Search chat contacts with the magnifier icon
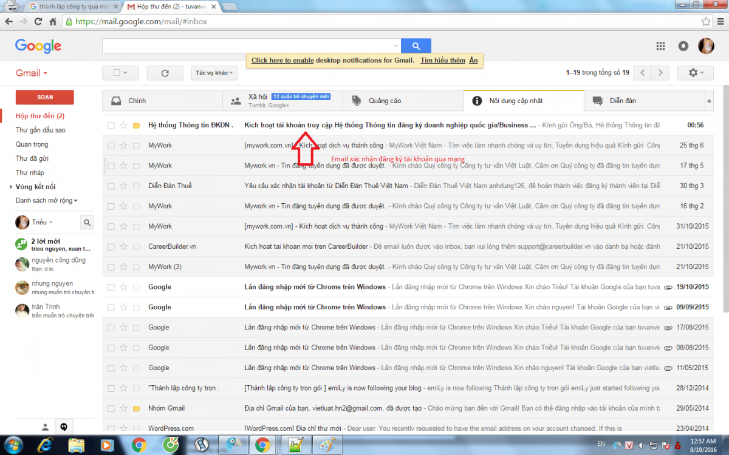This screenshot has width=729, height=455. (87, 223)
